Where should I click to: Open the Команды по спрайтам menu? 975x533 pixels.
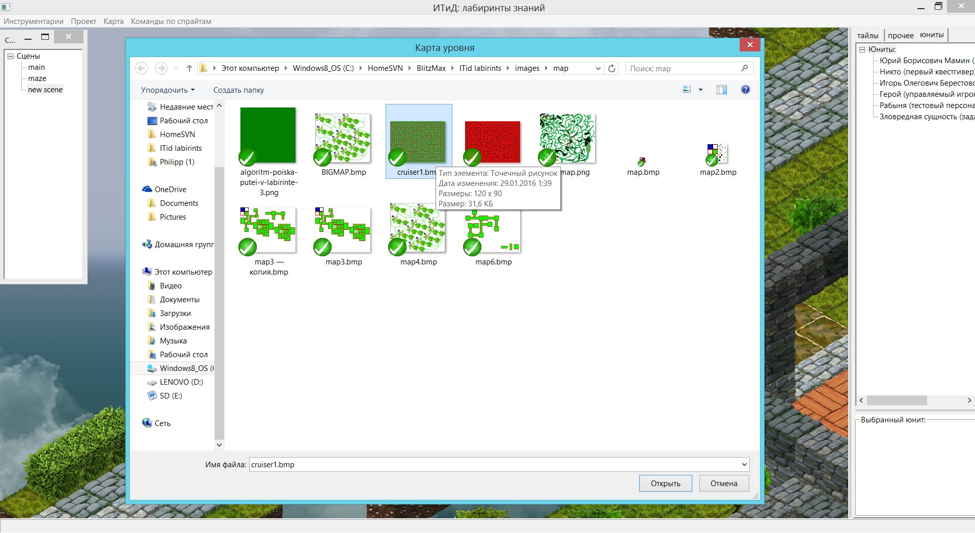(x=171, y=21)
